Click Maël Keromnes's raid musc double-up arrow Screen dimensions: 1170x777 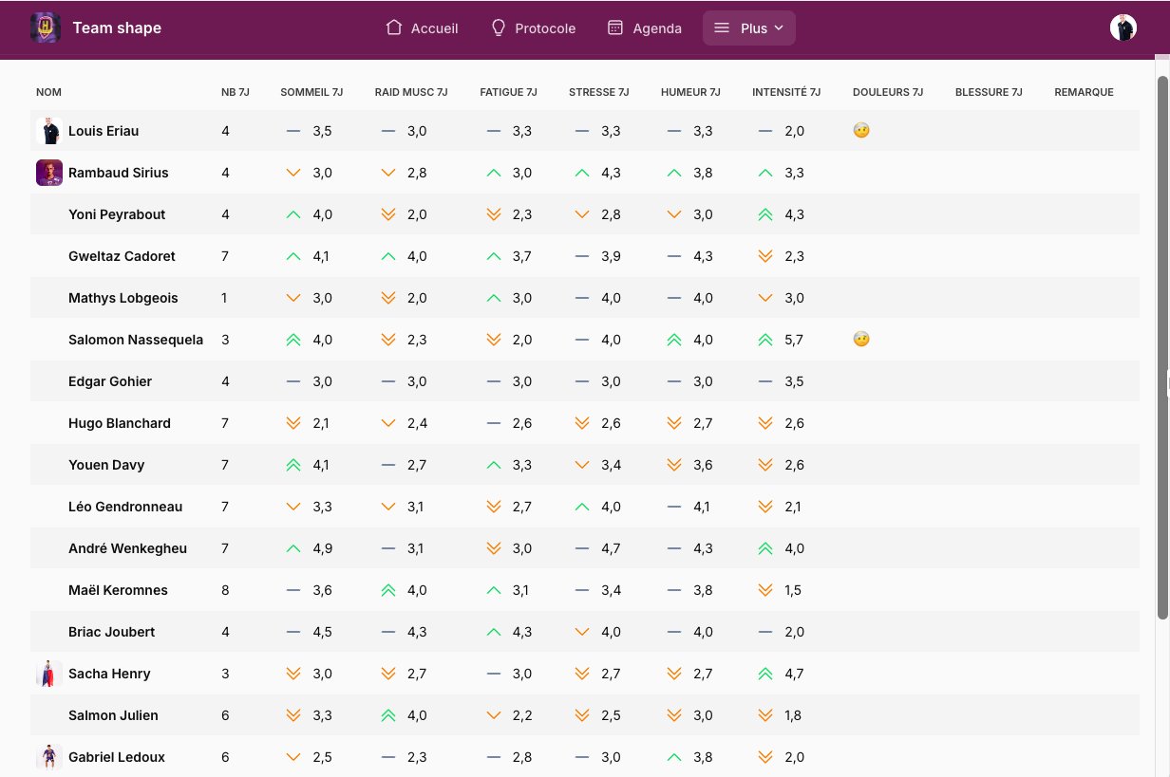(x=388, y=590)
